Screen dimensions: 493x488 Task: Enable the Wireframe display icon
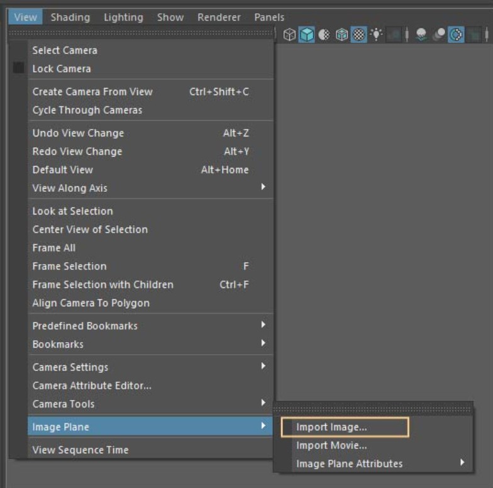click(289, 35)
